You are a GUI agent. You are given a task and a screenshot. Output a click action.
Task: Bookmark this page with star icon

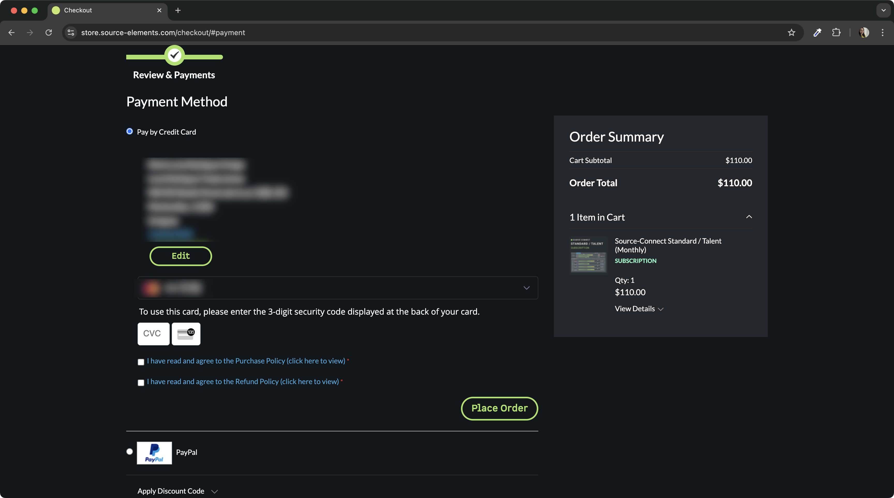pyautogui.click(x=791, y=33)
